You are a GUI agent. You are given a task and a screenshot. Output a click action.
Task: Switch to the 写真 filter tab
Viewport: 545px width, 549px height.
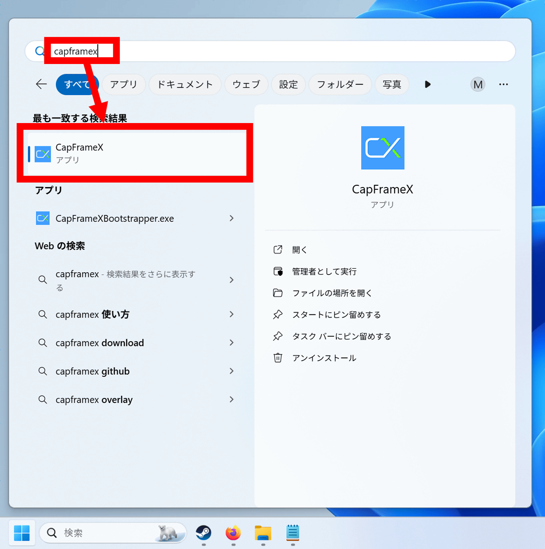[392, 84]
